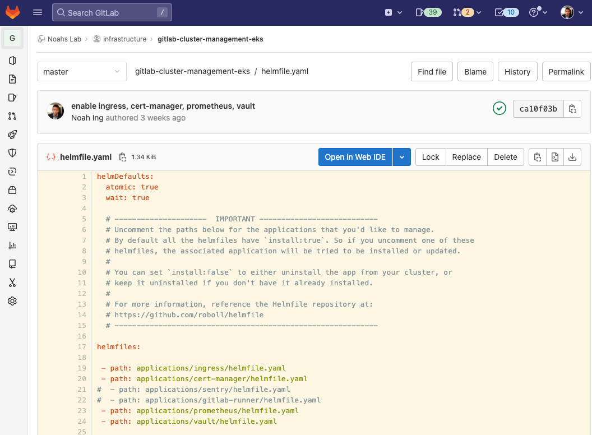This screenshot has height=435, width=592.
Task: Click the Snippets scissors icon in the sidebar
Action: pyautogui.click(x=12, y=283)
